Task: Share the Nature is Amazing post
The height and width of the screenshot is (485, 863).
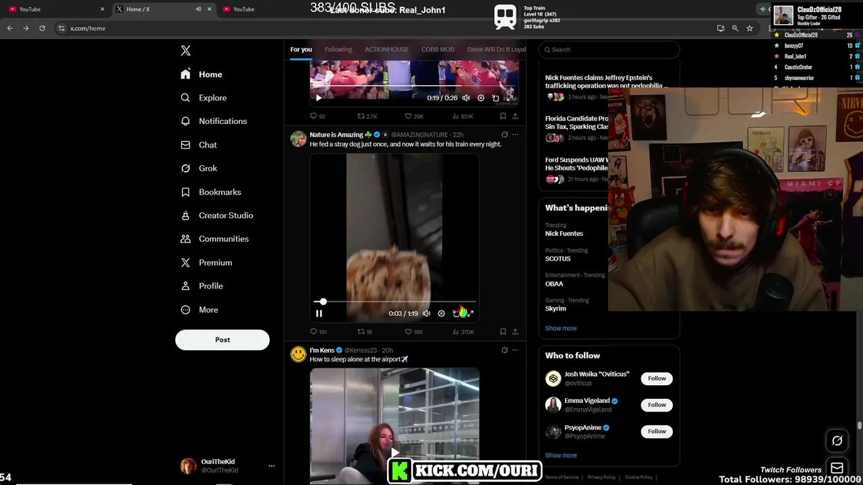Action: (515, 331)
